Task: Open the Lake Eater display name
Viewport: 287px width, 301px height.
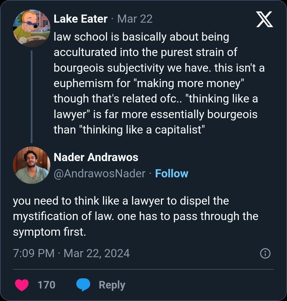Action: 81,19
